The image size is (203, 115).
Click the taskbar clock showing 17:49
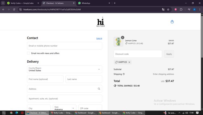191,113
